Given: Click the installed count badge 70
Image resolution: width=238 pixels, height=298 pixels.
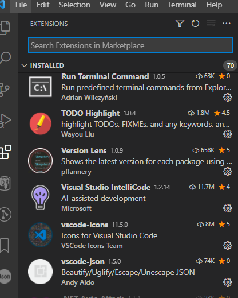Looking at the screenshot, I should click(230, 65).
